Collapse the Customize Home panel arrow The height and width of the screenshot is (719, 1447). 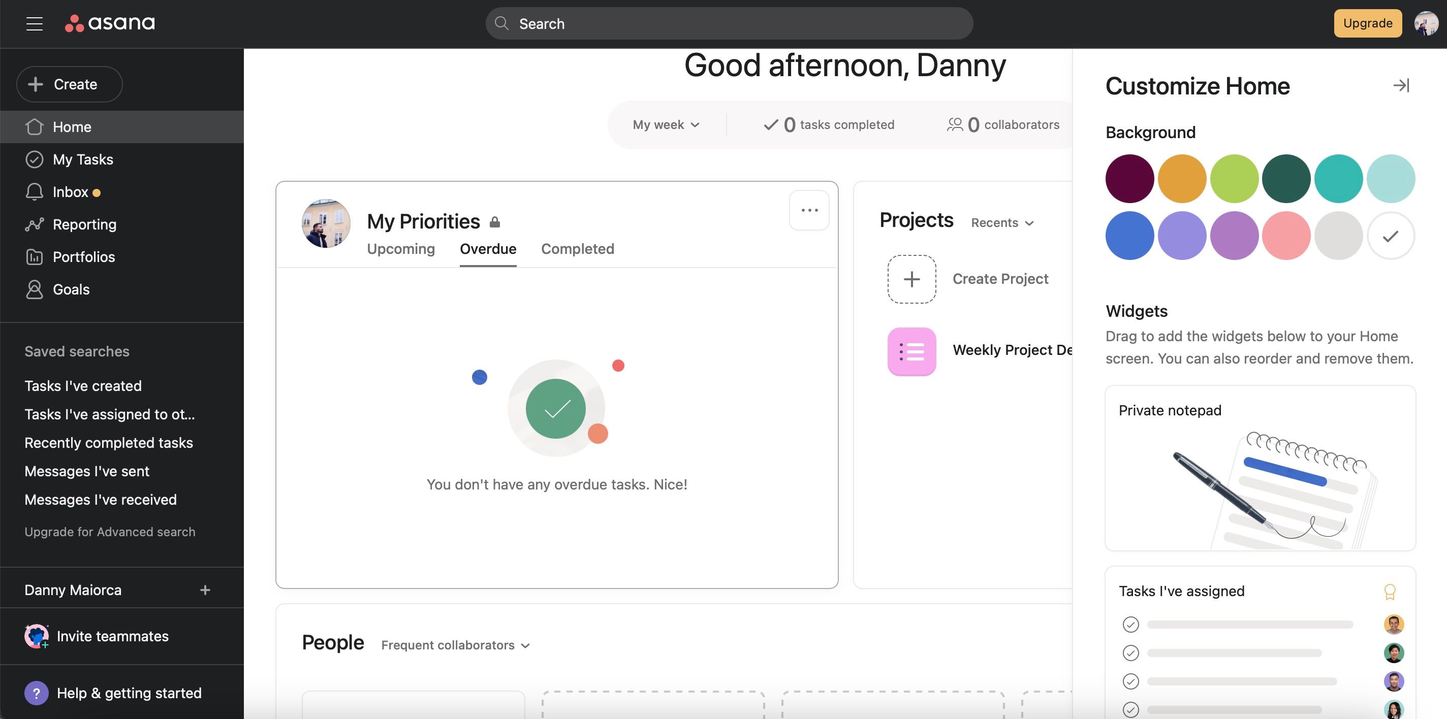click(x=1400, y=85)
